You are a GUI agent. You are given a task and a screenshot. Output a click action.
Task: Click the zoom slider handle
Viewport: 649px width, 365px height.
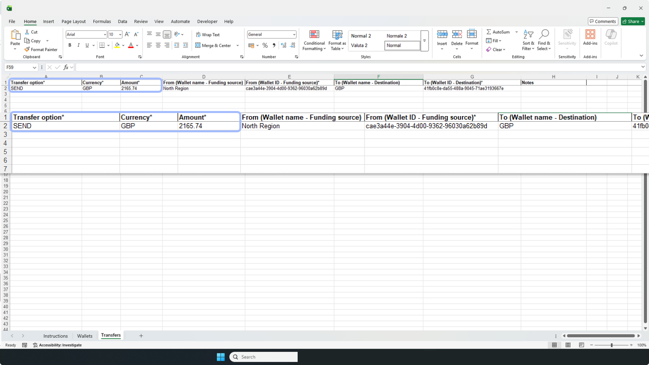(611, 345)
